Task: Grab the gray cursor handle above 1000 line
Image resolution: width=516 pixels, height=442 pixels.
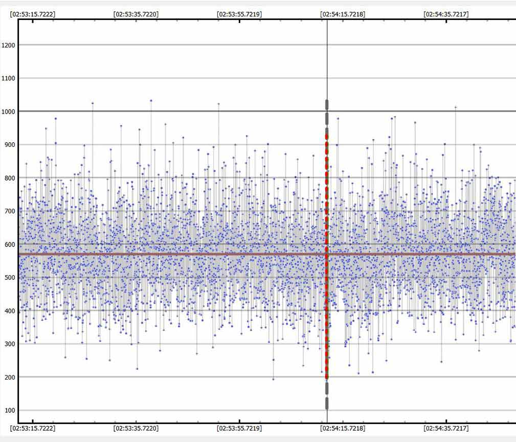Action: click(x=327, y=105)
